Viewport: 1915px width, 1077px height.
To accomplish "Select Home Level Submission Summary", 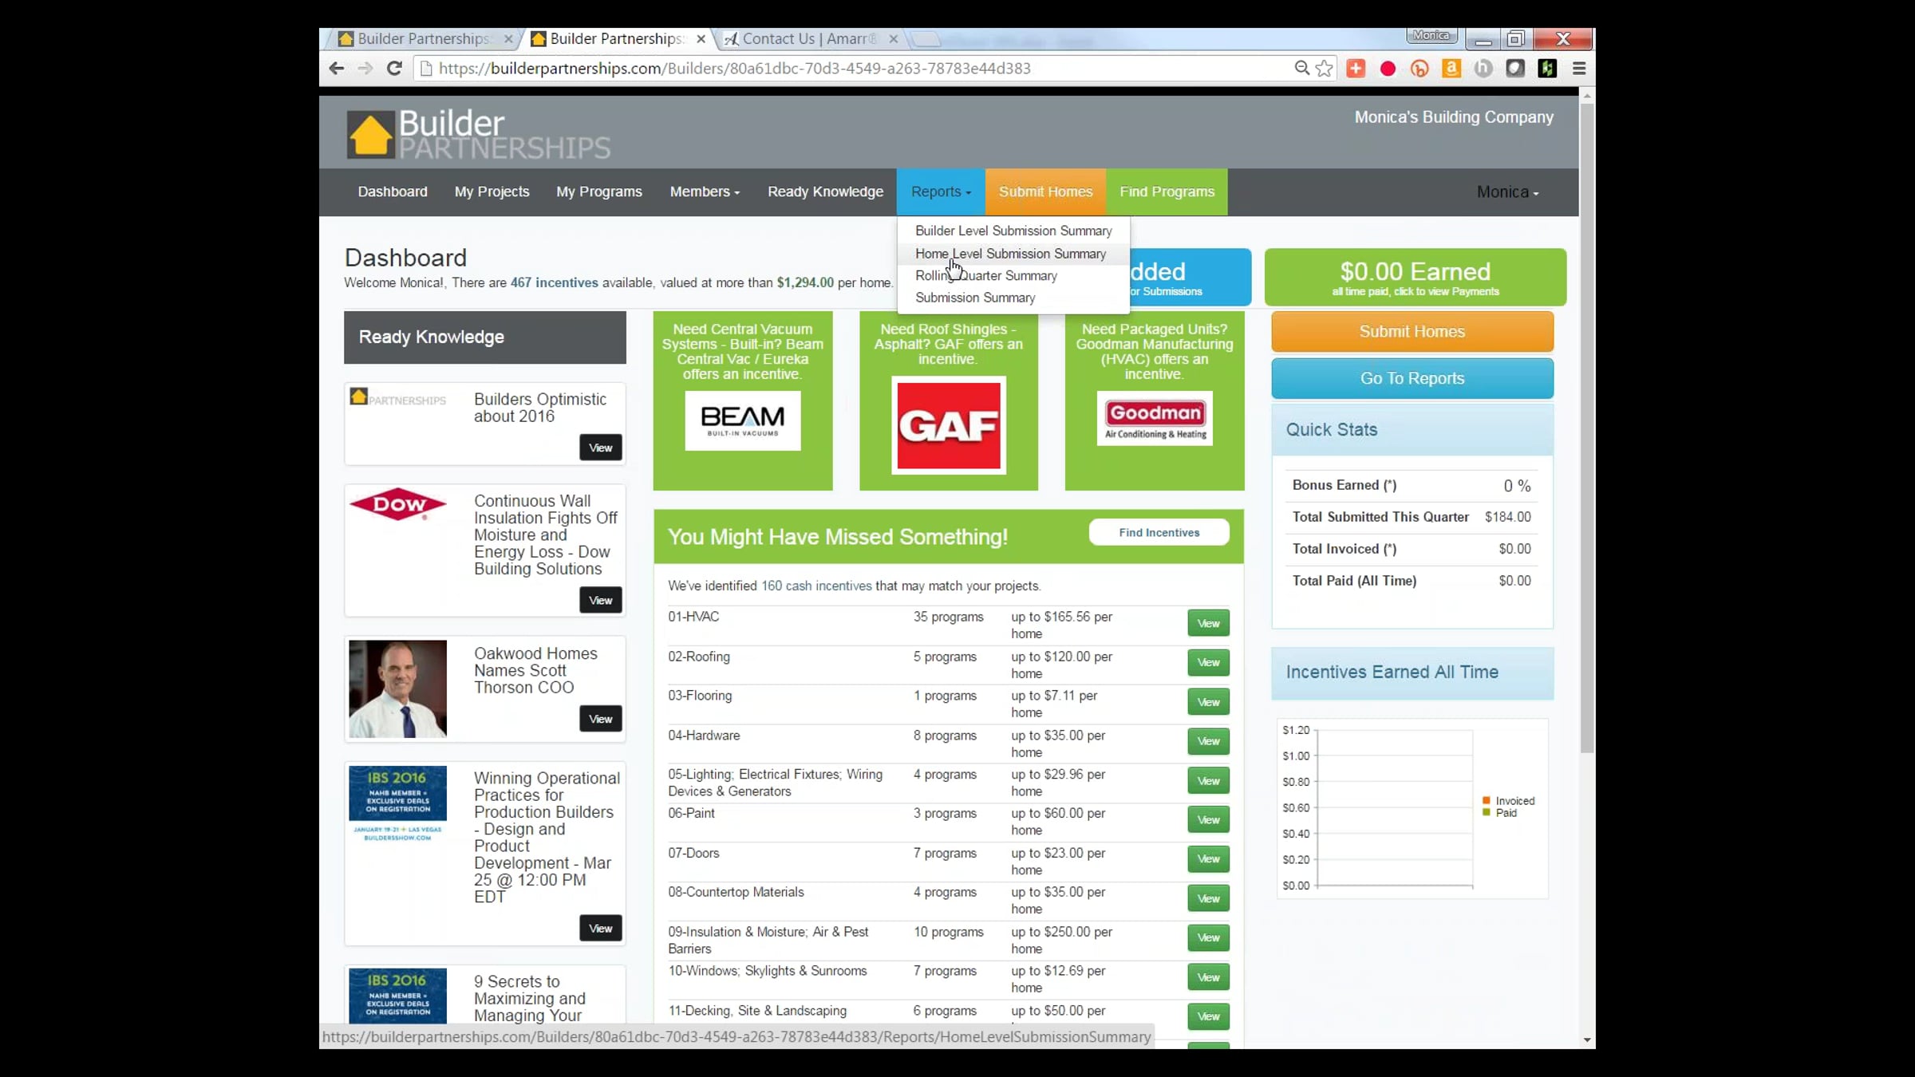I will [1010, 254].
